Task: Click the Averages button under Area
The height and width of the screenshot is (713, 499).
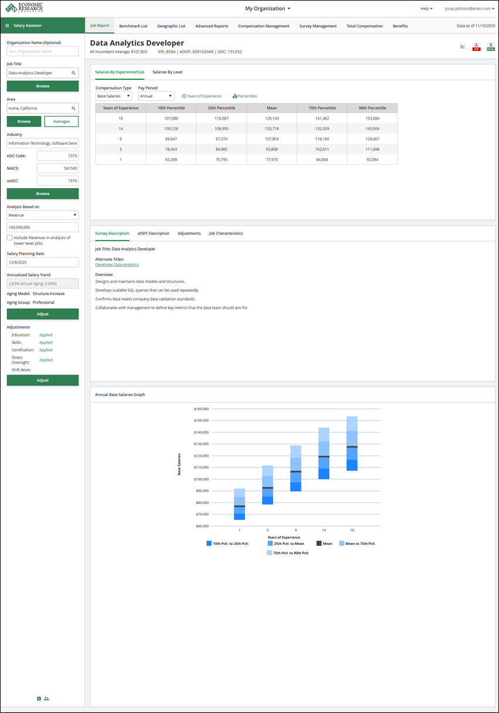Action: tap(61, 121)
